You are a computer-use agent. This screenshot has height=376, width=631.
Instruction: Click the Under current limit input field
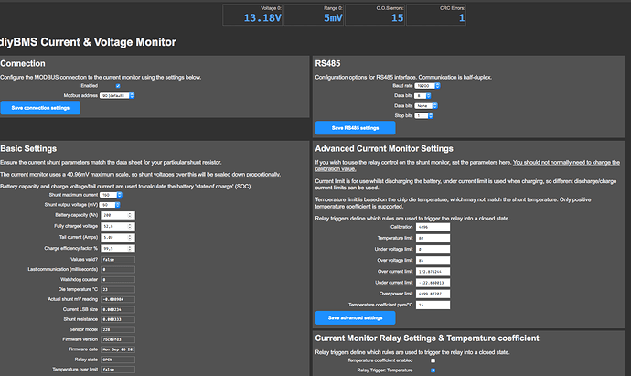coord(433,283)
